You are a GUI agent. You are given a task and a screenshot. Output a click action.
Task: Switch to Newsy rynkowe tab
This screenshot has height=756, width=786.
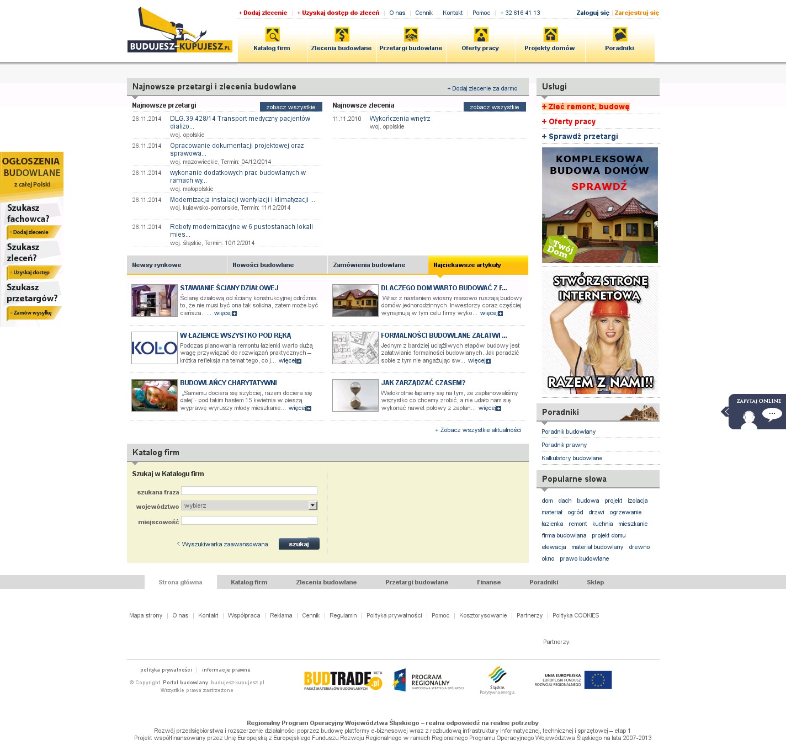tap(177, 265)
